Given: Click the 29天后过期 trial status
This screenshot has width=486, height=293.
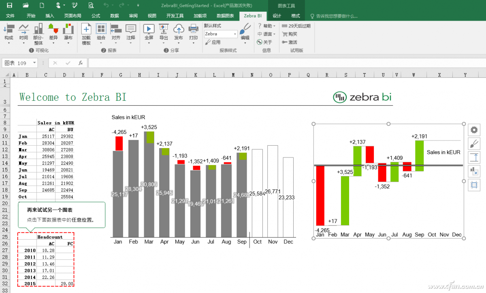Looking at the screenshot, I should (x=296, y=26).
